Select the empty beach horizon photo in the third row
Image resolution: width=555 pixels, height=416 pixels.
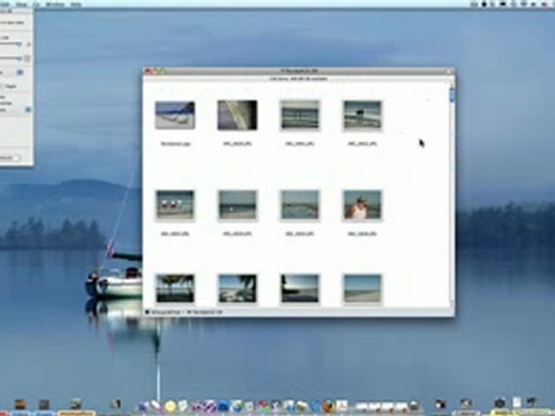click(362, 289)
